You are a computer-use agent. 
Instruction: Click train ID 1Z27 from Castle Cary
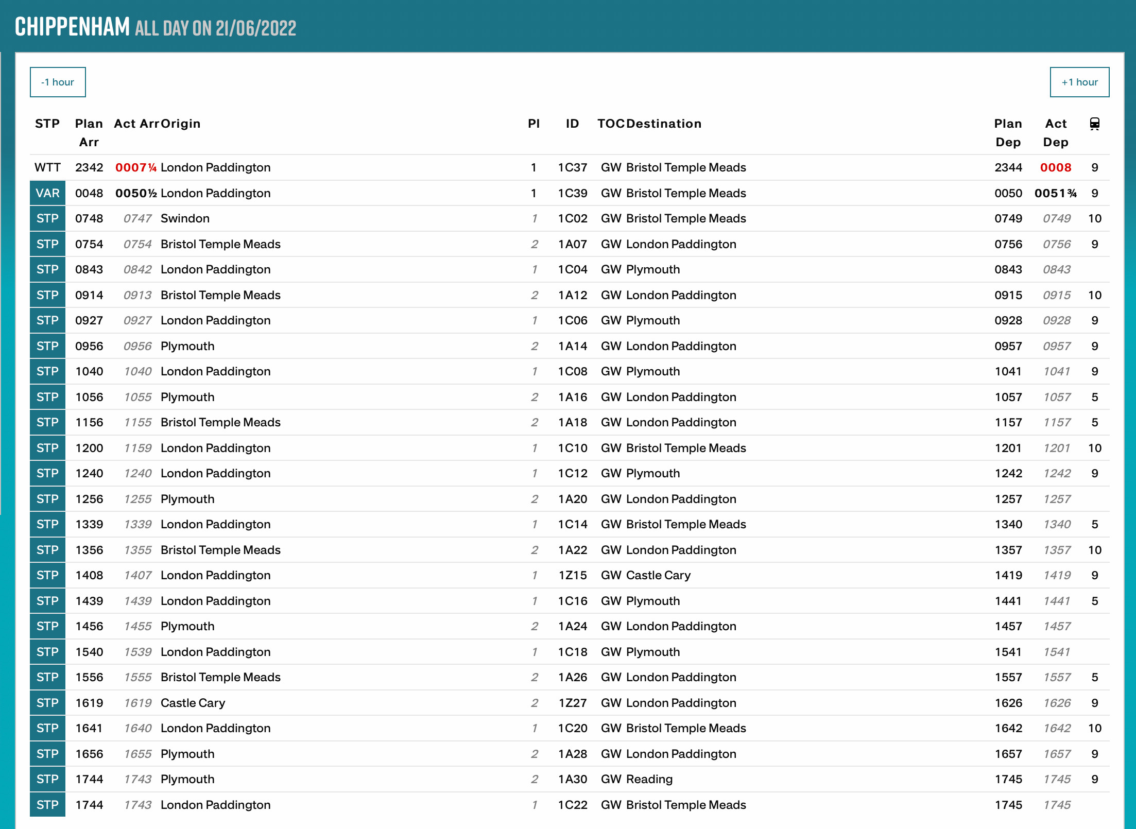pyautogui.click(x=572, y=703)
